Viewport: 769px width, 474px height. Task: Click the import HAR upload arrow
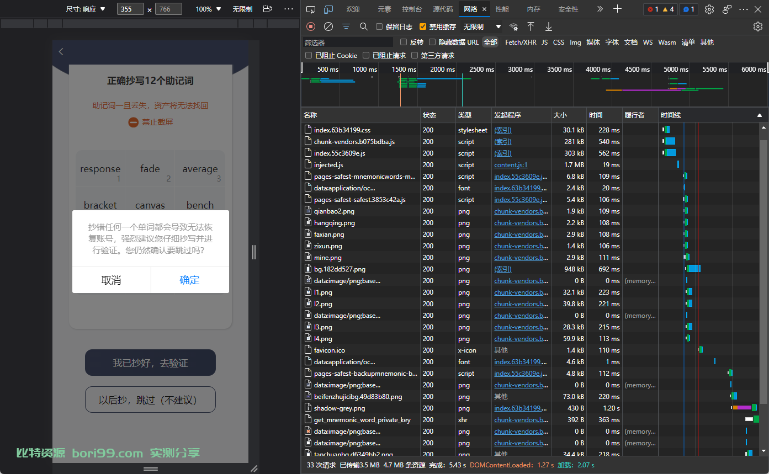(531, 26)
